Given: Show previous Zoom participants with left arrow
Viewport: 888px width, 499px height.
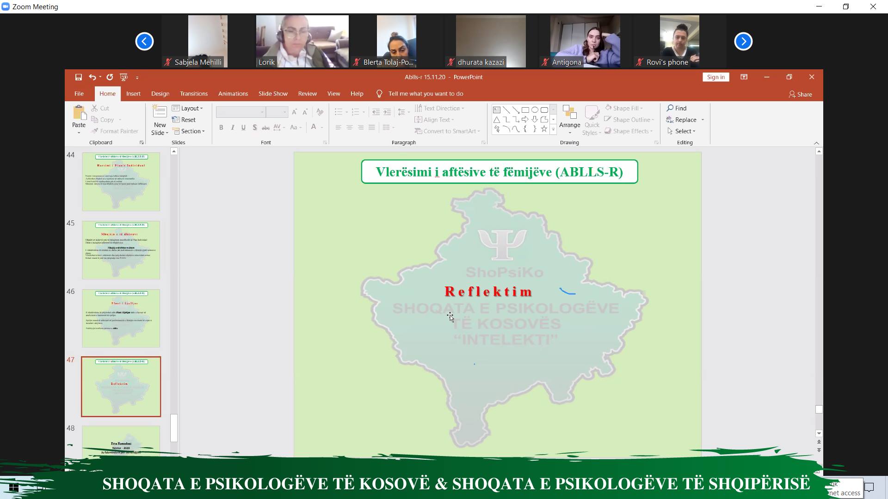Looking at the screenshot, I should 144,42.
